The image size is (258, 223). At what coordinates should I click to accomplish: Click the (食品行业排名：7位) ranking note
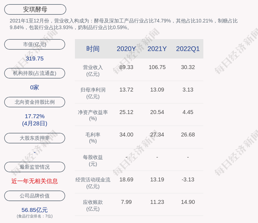pos(35,216)
